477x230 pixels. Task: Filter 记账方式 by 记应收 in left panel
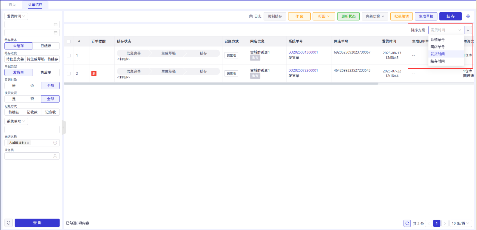[x=51, y=112]
